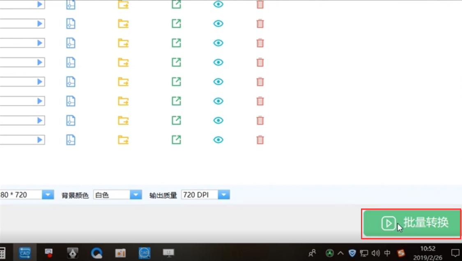Click the blue file icon in the bottom row
The height and width of the screenshot is (261, 462).
[x=71, y=140]
